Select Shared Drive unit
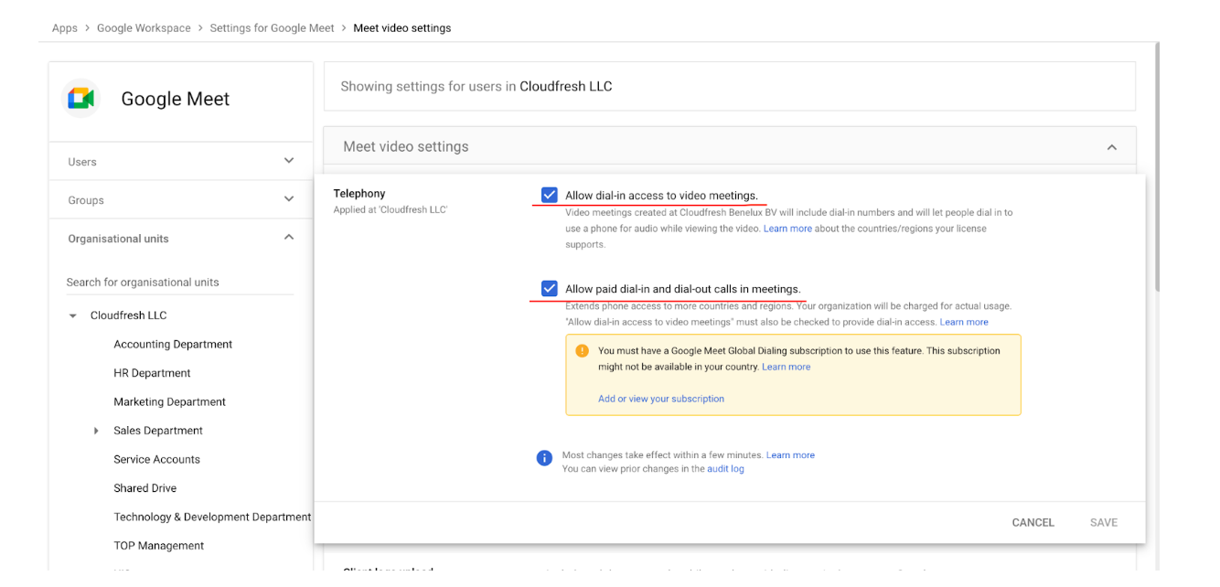This screenshot has height=587, width=1220. [x=144, y=488]
